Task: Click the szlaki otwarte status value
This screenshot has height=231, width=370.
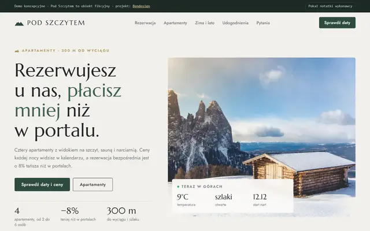Action: pyautogui.click(x=224, y=197)
